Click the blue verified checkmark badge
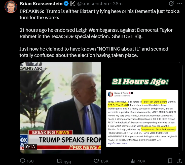Image resolution: width=185 pixels, height=165 pixels. [x=66, y=4]
